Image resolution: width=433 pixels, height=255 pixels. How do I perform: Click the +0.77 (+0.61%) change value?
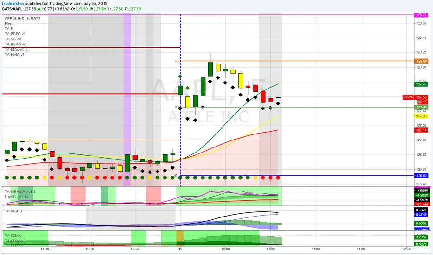click(x=55, y=9)
